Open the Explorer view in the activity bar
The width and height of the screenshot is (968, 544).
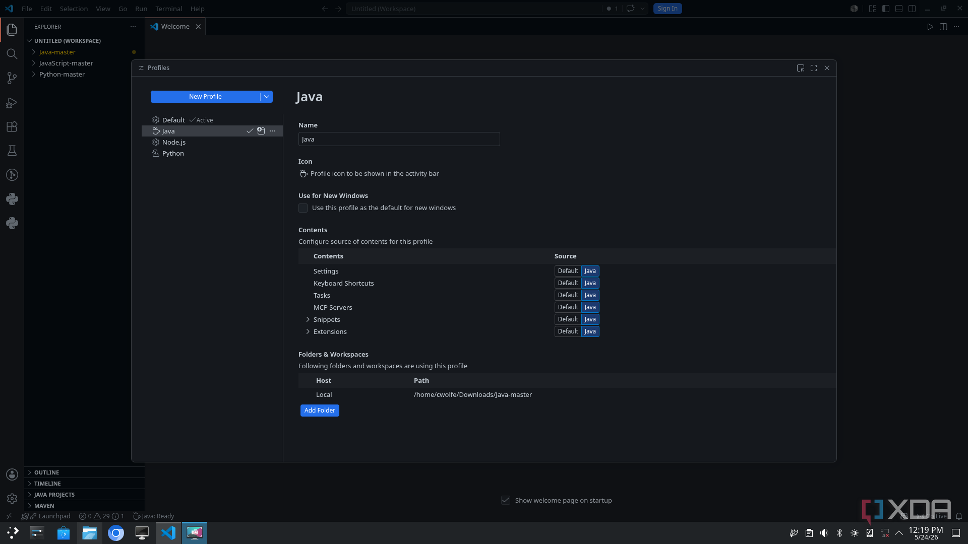12,29
